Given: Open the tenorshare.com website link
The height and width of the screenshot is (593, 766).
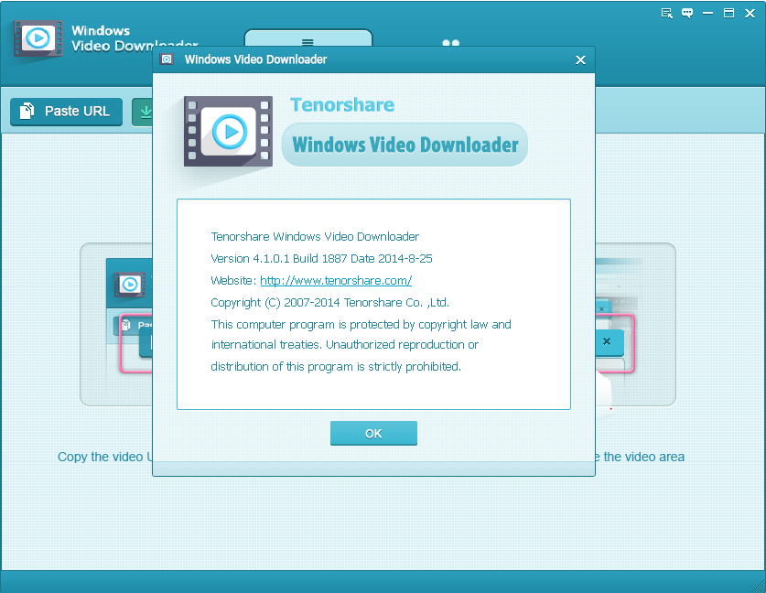Looking at the screenshot, I should coord(336,280).
